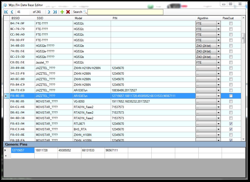The width and height of the screenshot is (250, 182).
Task: Sort by the PIN column header
Action: pos(153,18)
